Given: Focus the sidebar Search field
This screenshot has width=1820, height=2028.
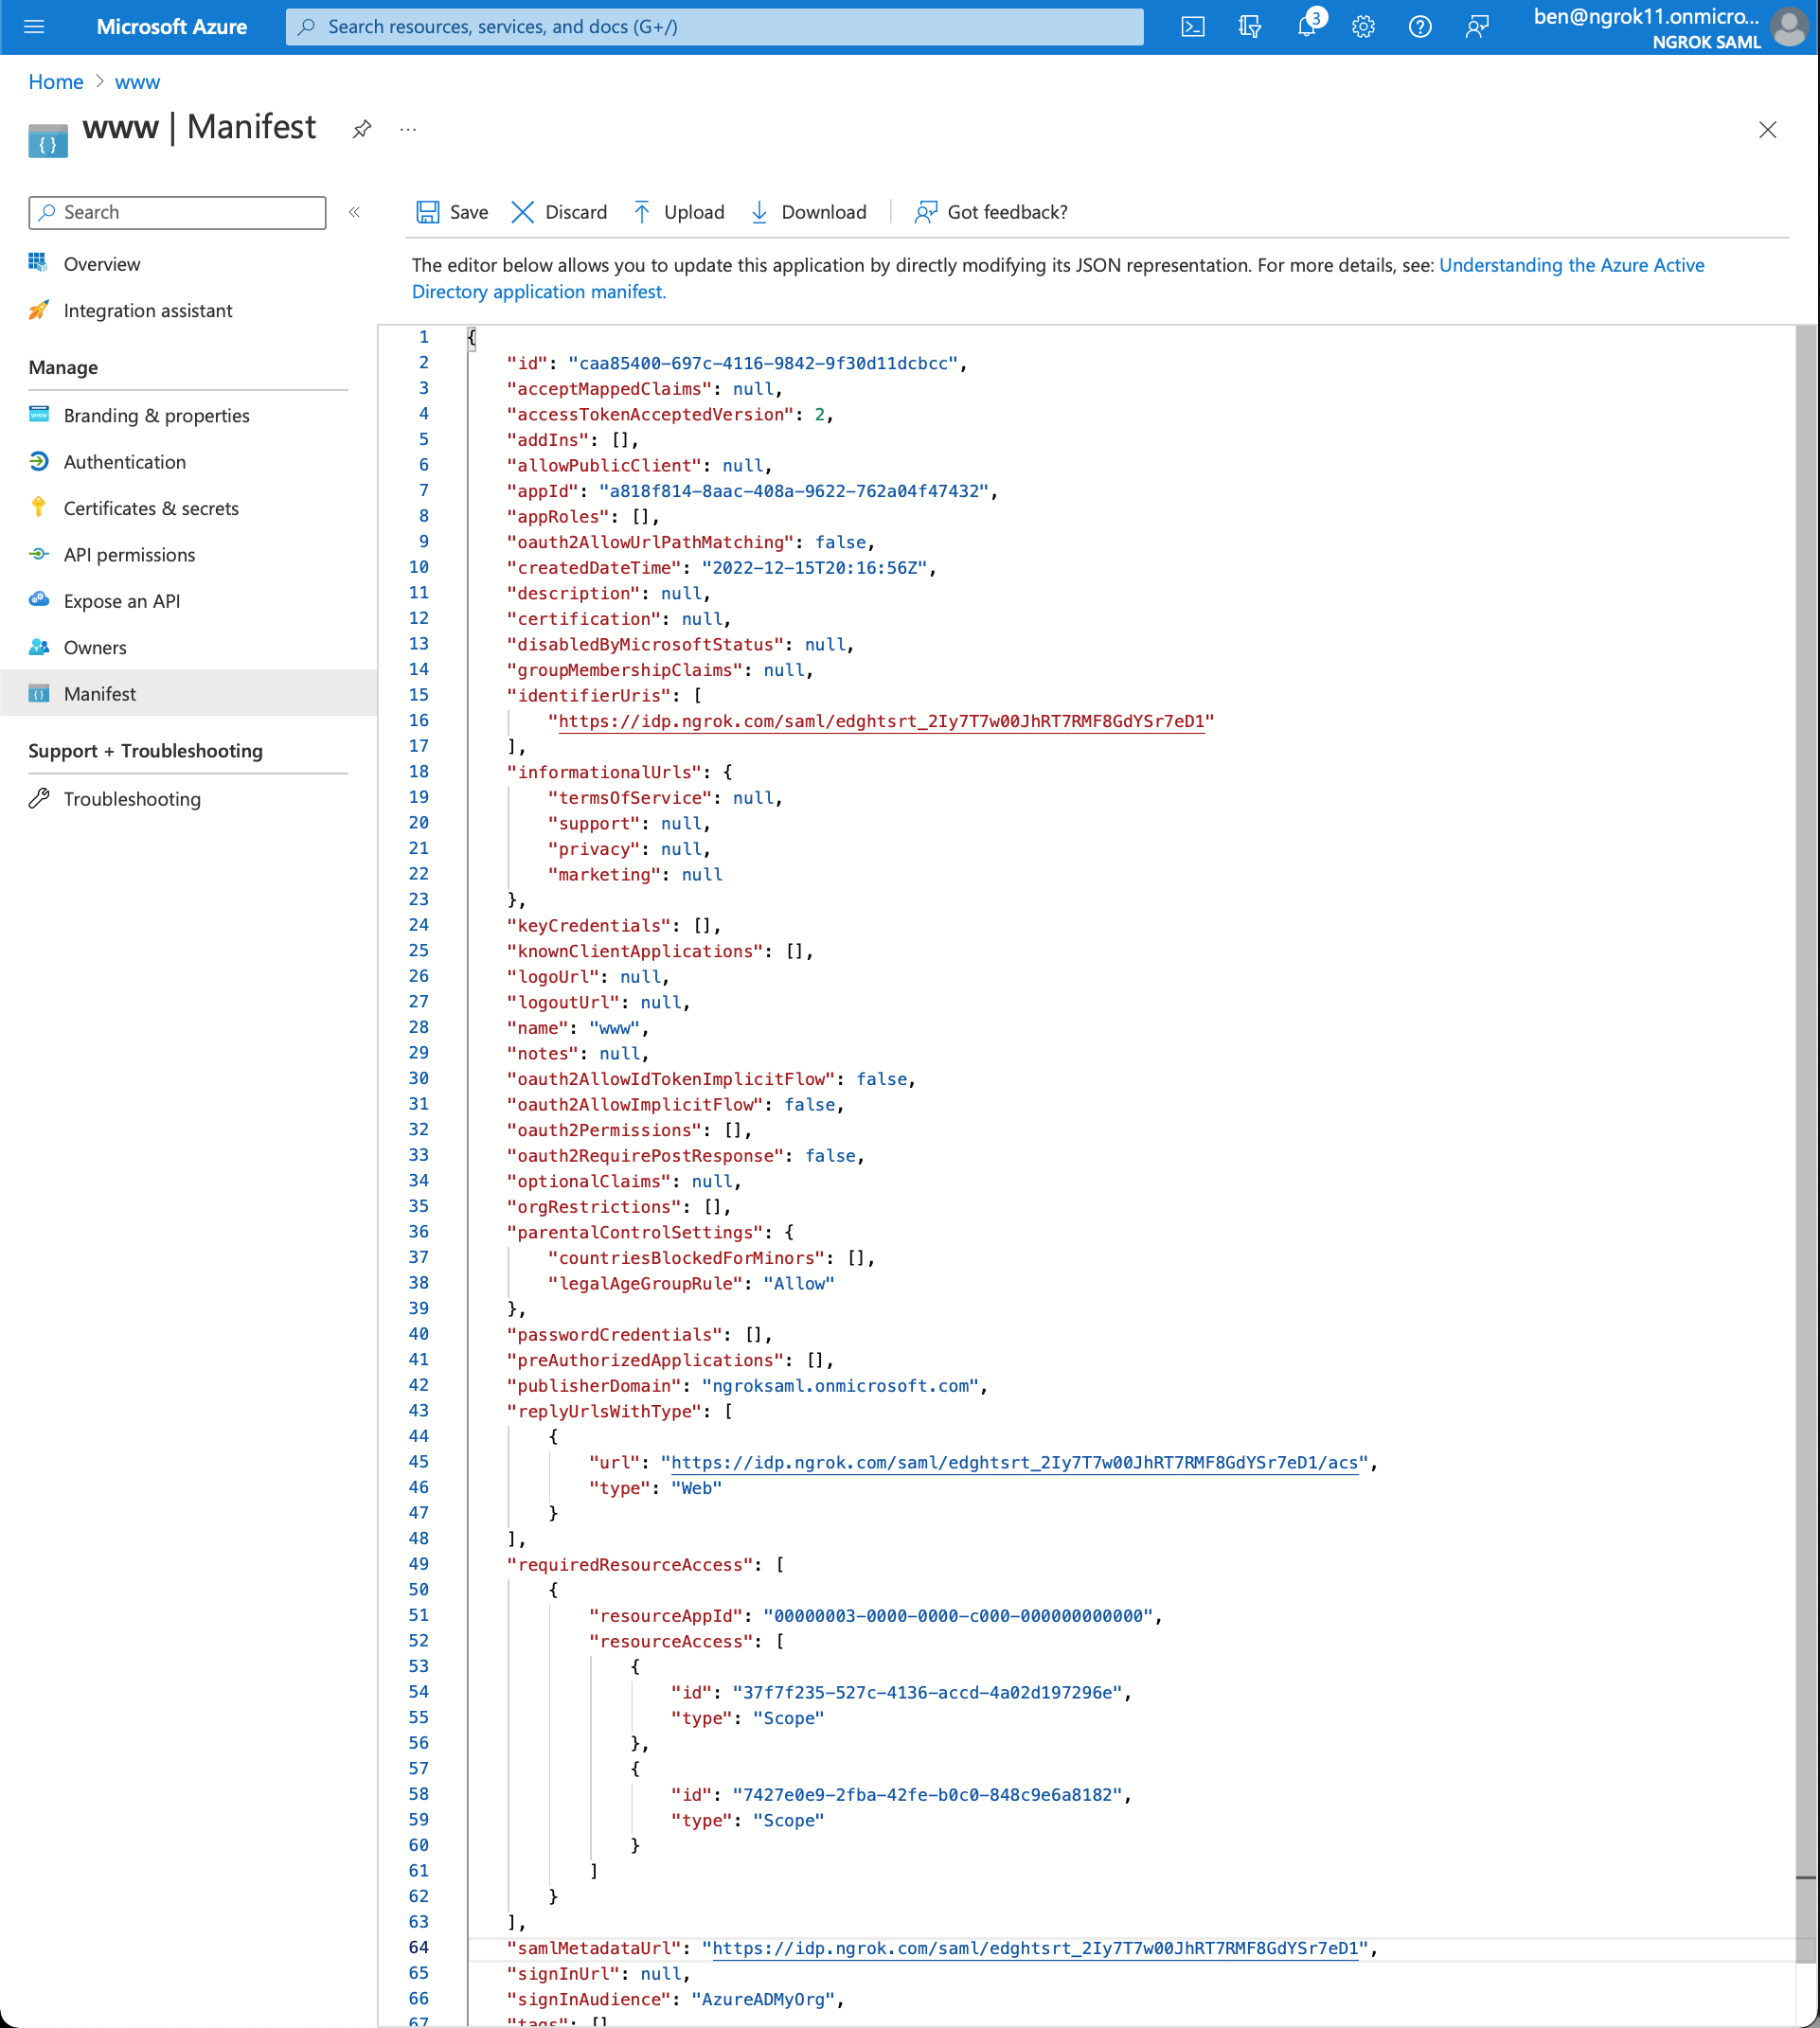Looking at the screenshot, I should pyautogui.click(x=178, y=212).
